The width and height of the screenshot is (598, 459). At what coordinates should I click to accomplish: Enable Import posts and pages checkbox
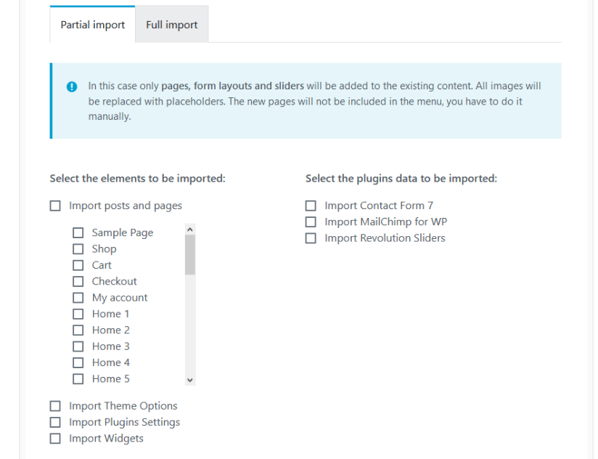point(55,206)
